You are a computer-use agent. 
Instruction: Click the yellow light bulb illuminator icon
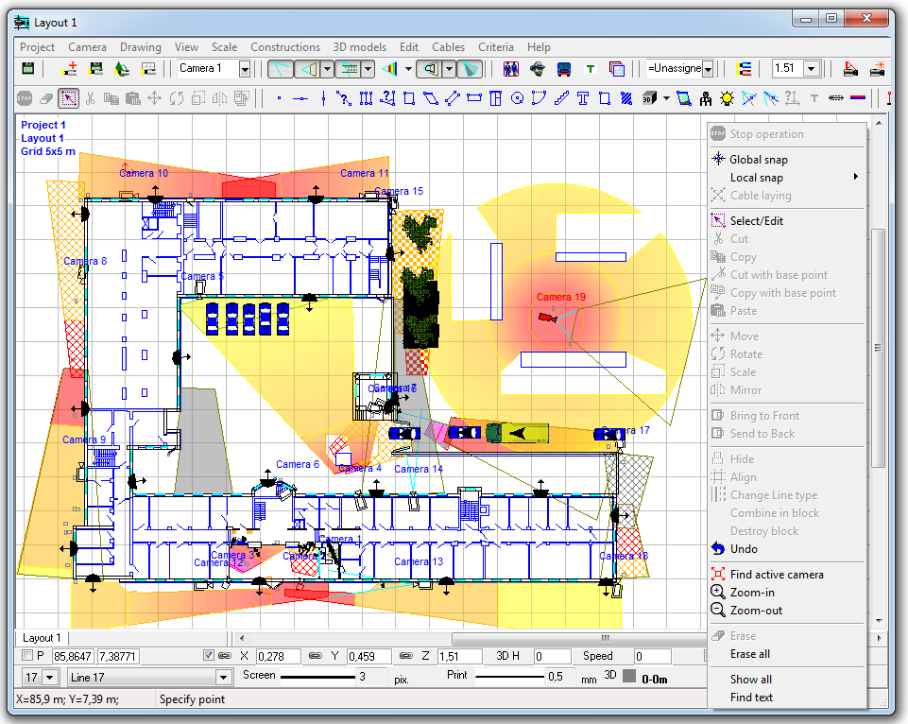[x=727, y=98]
